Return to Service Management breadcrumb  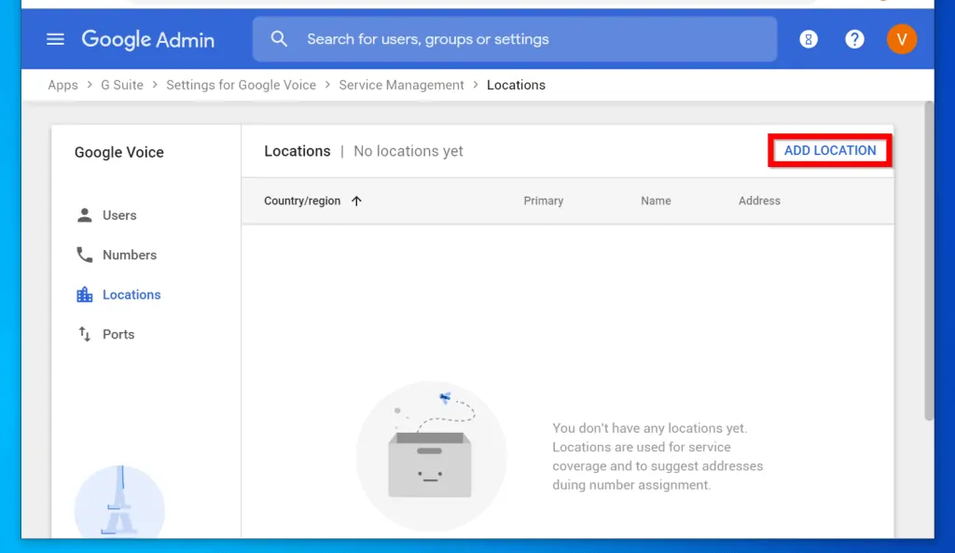coord(401,85)
